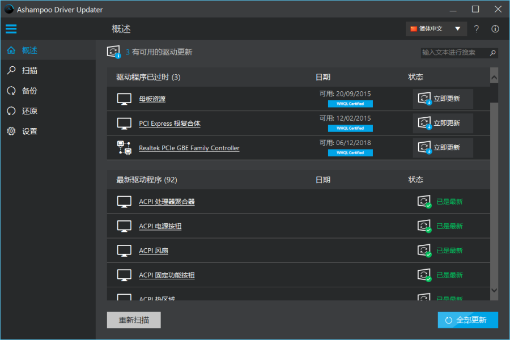Click the network icon for Realtek PCIe GBE
The height and width of the screenshot is (340, 510).
coord(124,148)
